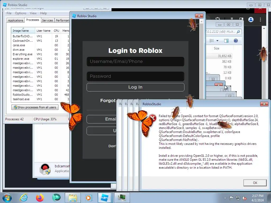Toggle the preview pane in Explorer
The height and width of the screenshot is (203, 271).
226,40
